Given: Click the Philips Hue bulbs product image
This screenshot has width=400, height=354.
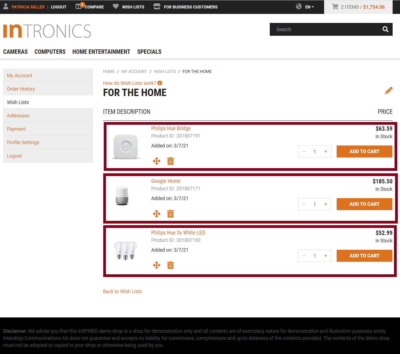Looking at the screenshot, I should 125,250.
